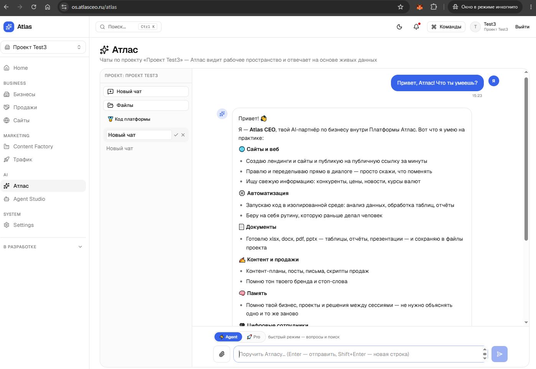Open the Файлы button

click(146, 105)
